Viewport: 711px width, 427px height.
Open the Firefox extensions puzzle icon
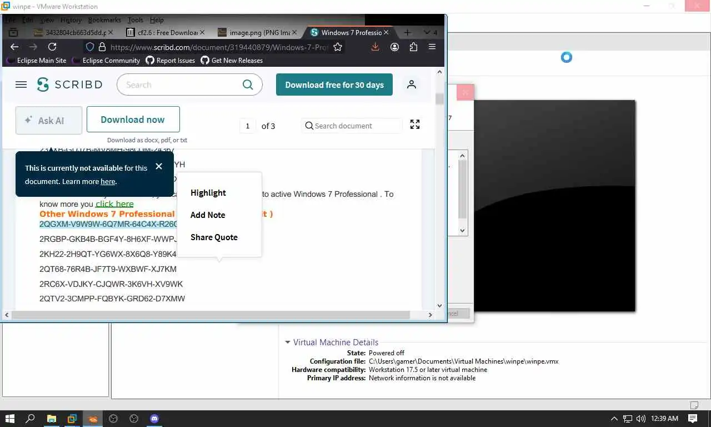(x=413, y=47)
